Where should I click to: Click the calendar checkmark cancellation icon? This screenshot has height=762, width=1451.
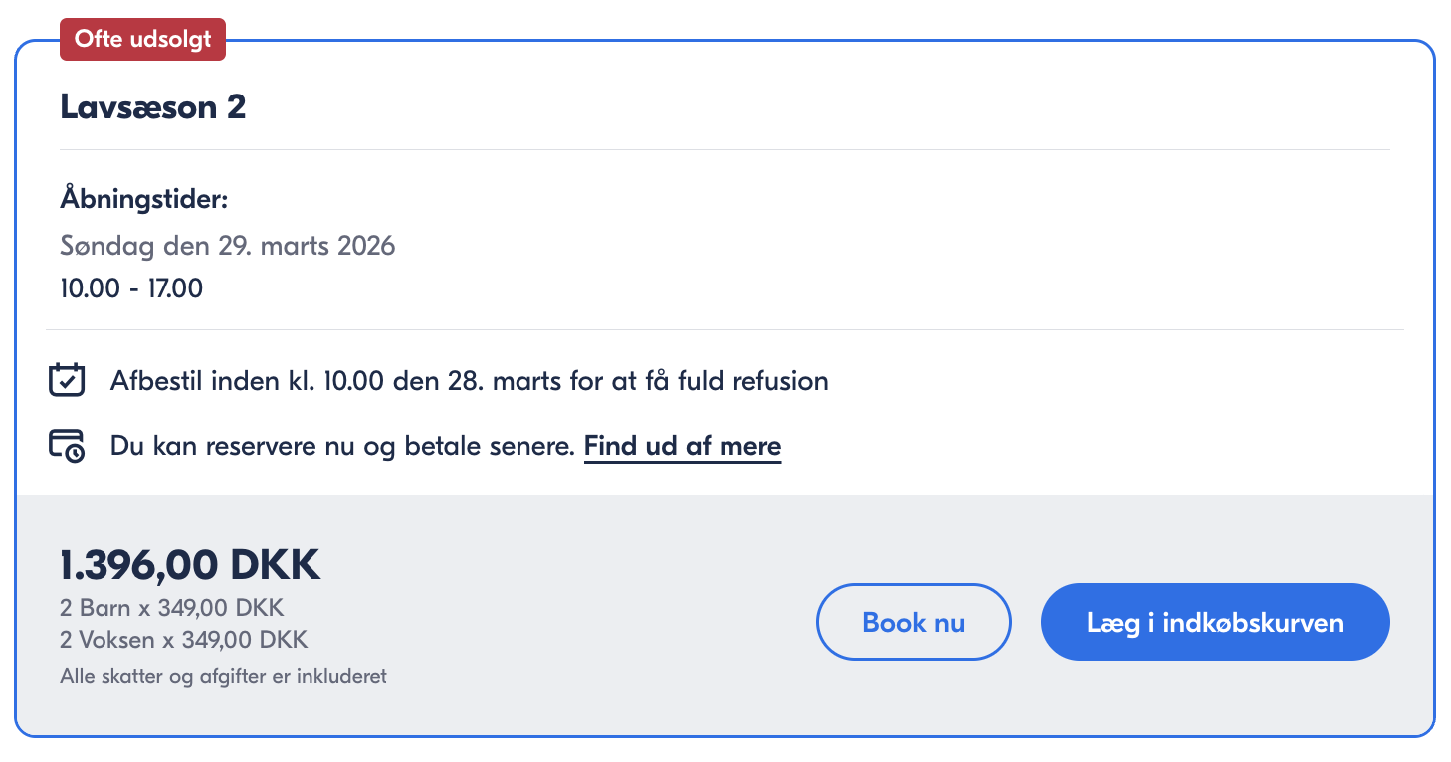[67, 381]
